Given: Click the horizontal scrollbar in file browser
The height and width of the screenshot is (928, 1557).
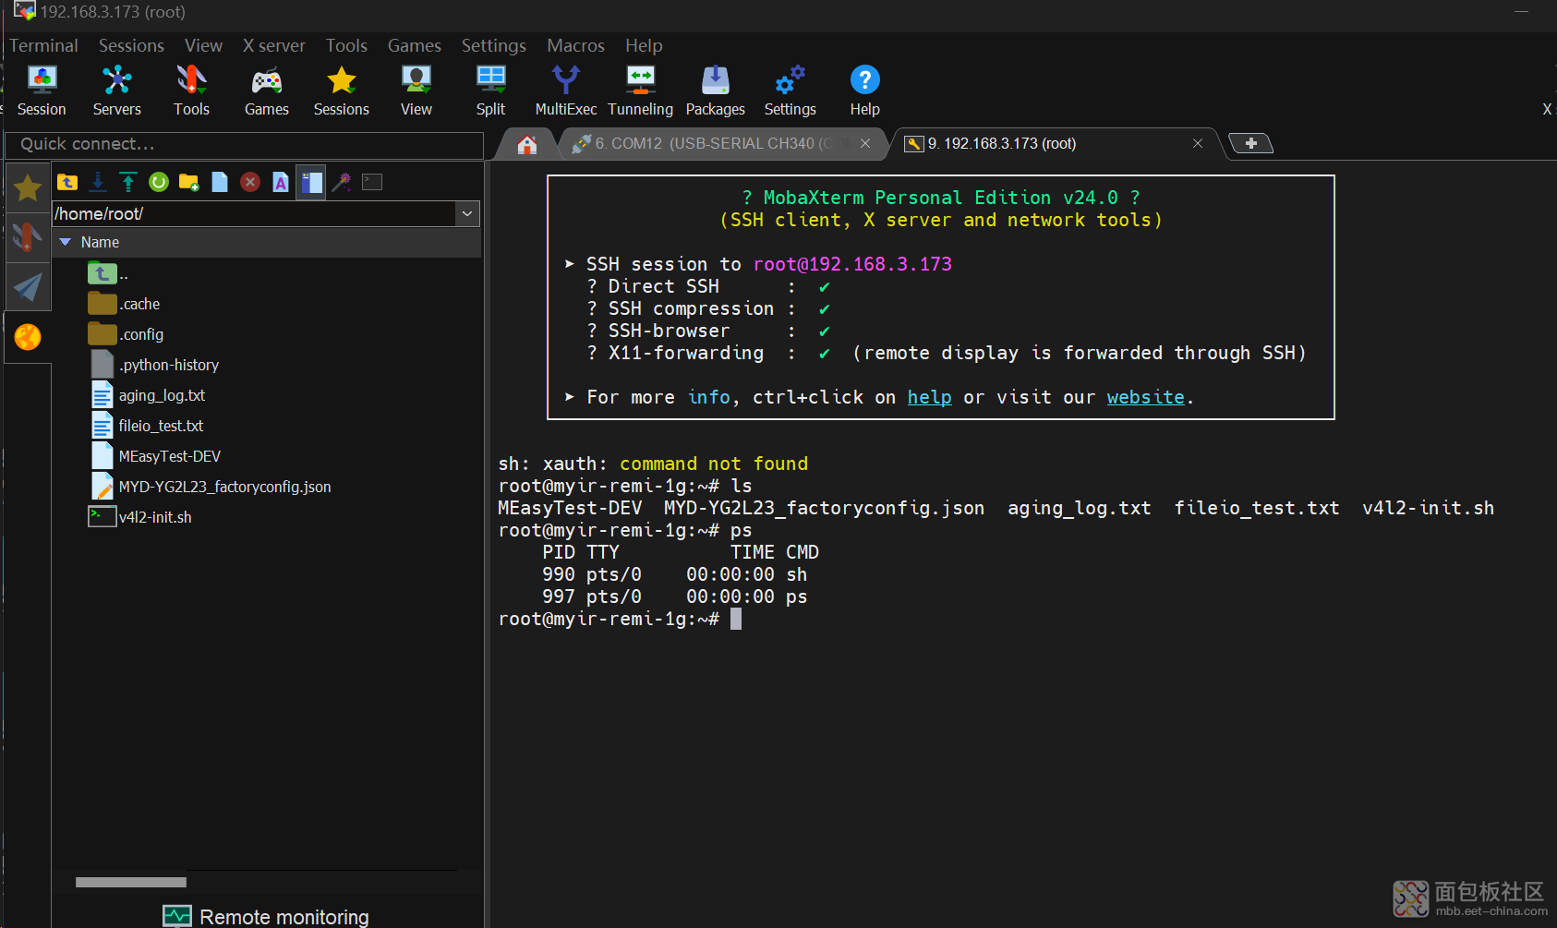Looking at the screenshot, I should click(x=131, y=883).
